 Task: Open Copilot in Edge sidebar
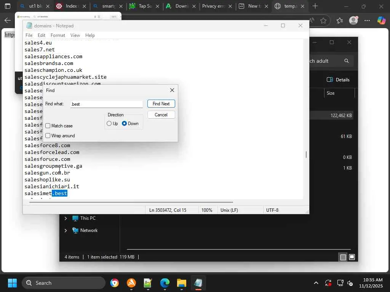point(381,21)
